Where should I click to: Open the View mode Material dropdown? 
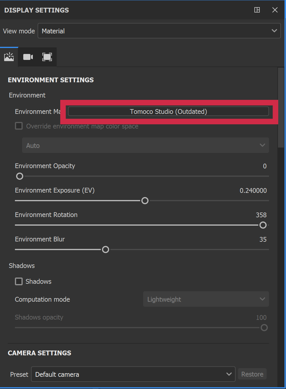tap(159, 31)
